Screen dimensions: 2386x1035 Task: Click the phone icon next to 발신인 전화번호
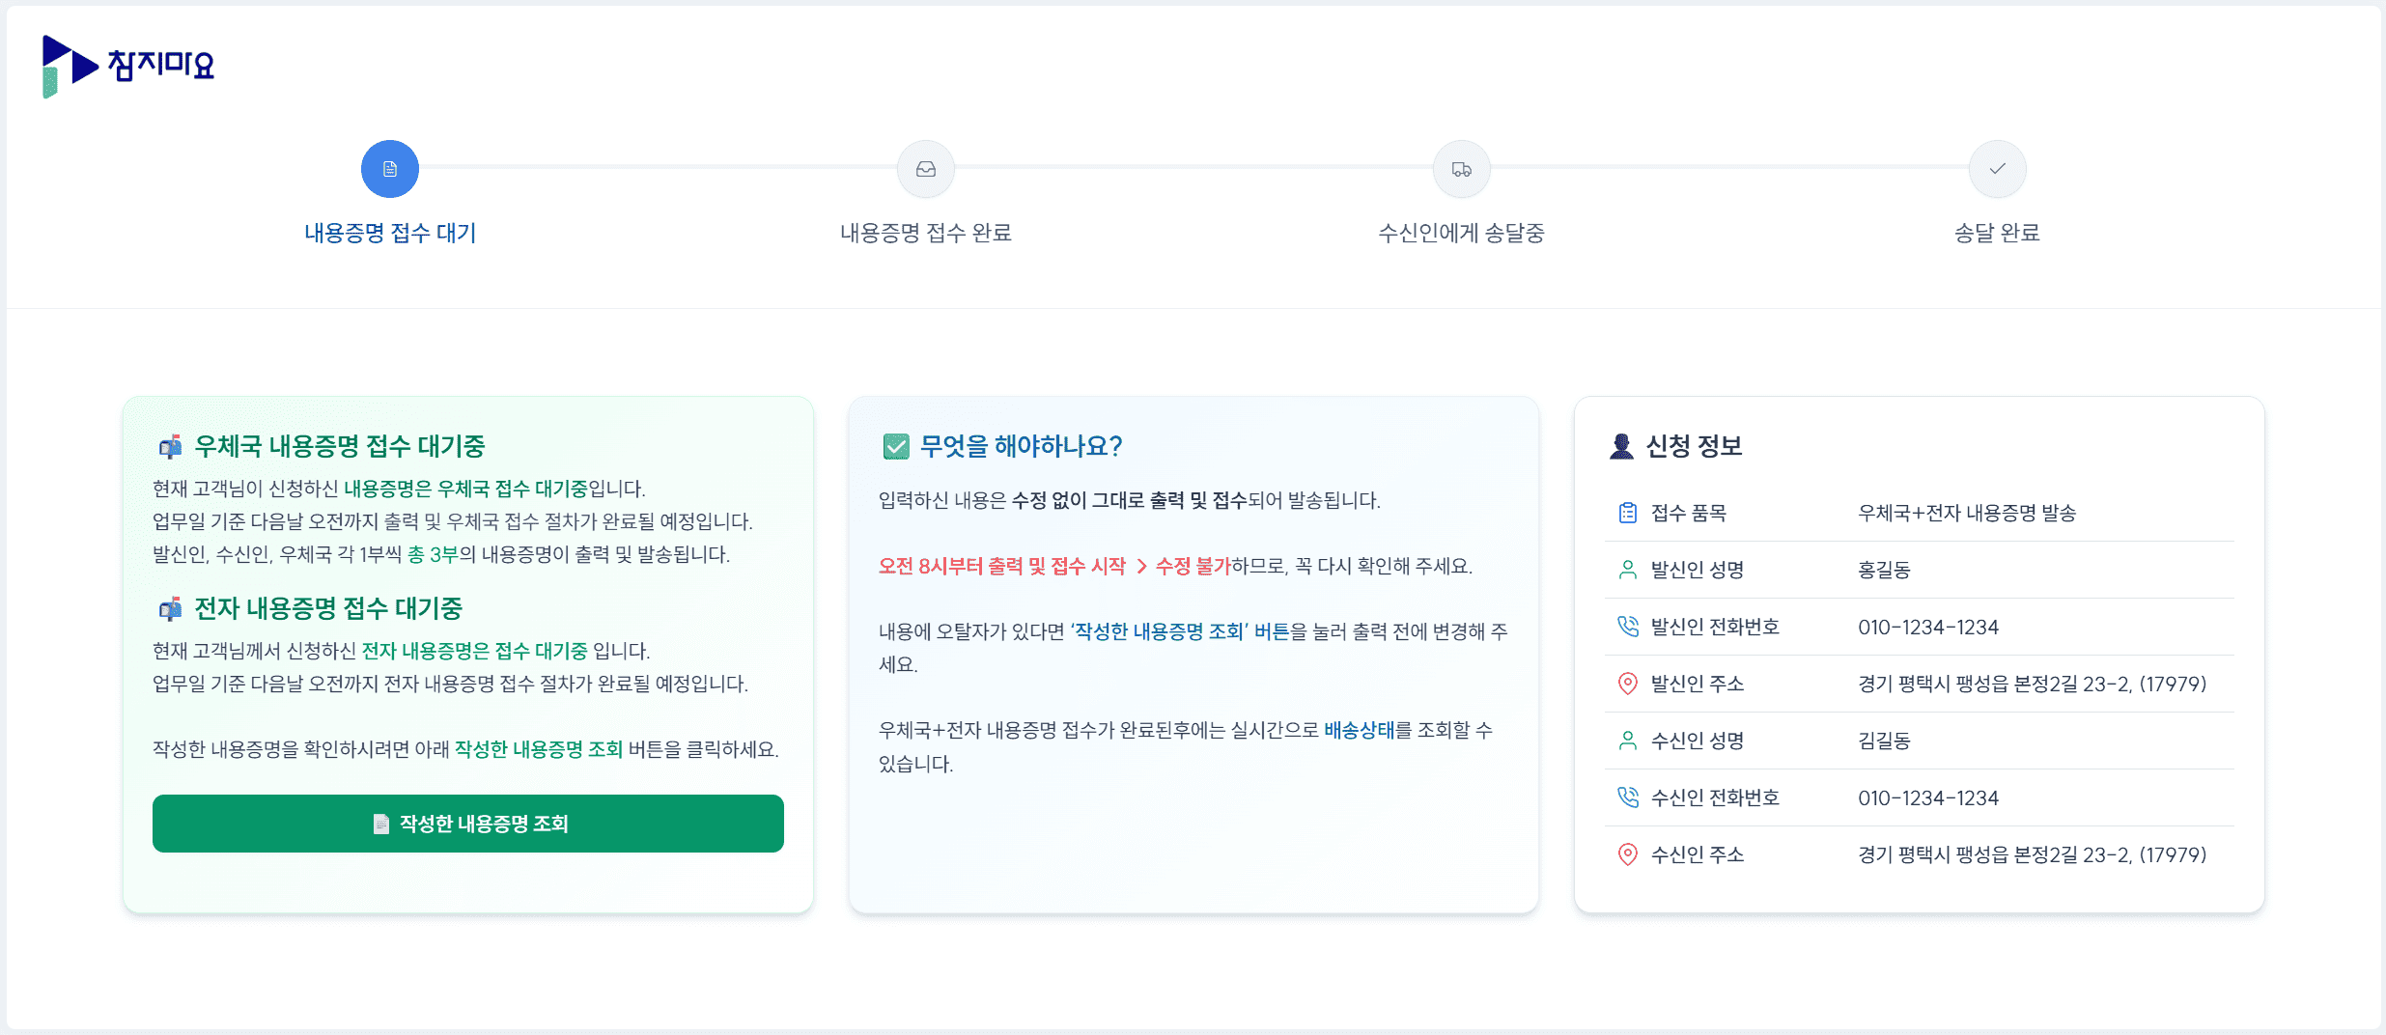[x=1629, y=626]
